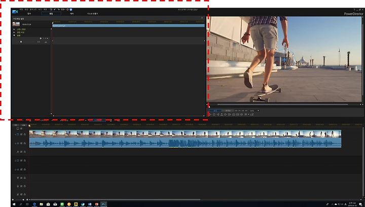Lock video track 1
Viewport: 365px width, 207px height.
(24, 134)
